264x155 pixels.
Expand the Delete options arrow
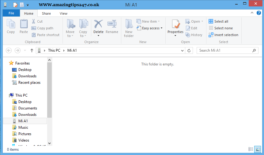[x=99, y=36]
